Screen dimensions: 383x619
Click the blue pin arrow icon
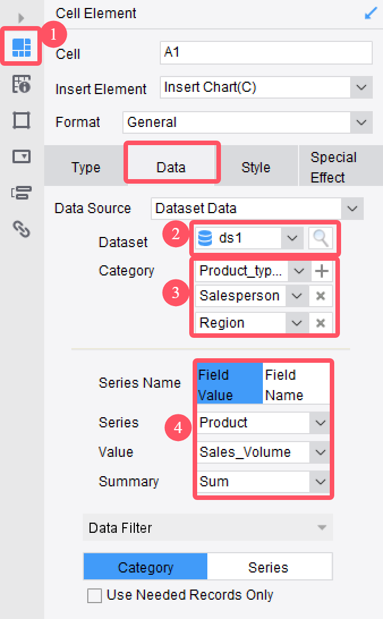coord(371,14)
